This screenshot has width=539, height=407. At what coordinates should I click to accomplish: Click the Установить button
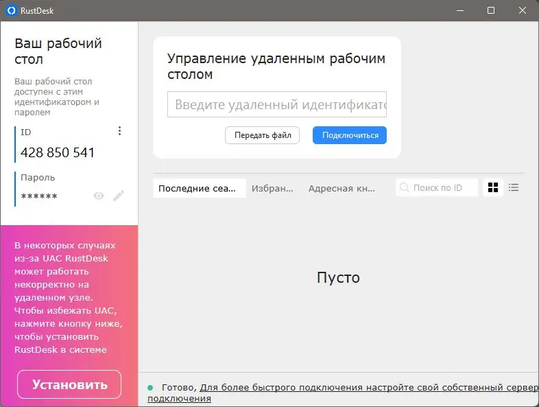click(69, 384)
